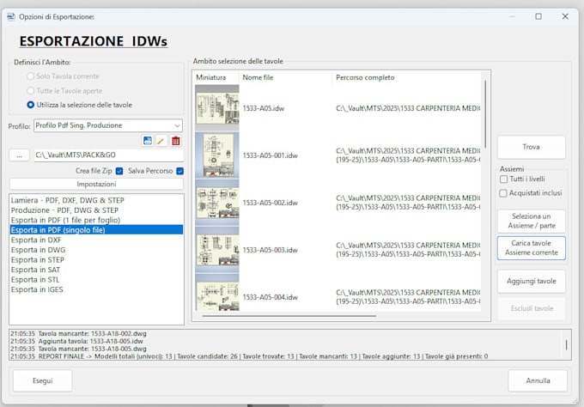Click the save profile floppy disk icon

(148, 141)
